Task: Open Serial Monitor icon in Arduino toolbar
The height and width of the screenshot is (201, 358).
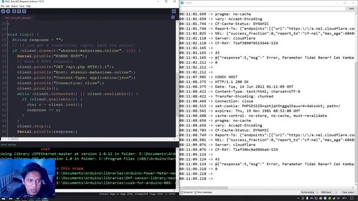Action: click(x=174, y=11)
